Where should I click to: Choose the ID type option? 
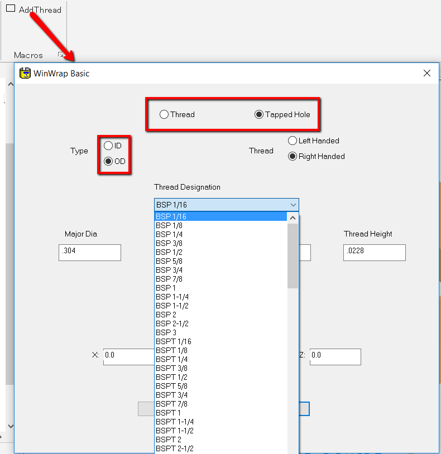pos(108,146)
